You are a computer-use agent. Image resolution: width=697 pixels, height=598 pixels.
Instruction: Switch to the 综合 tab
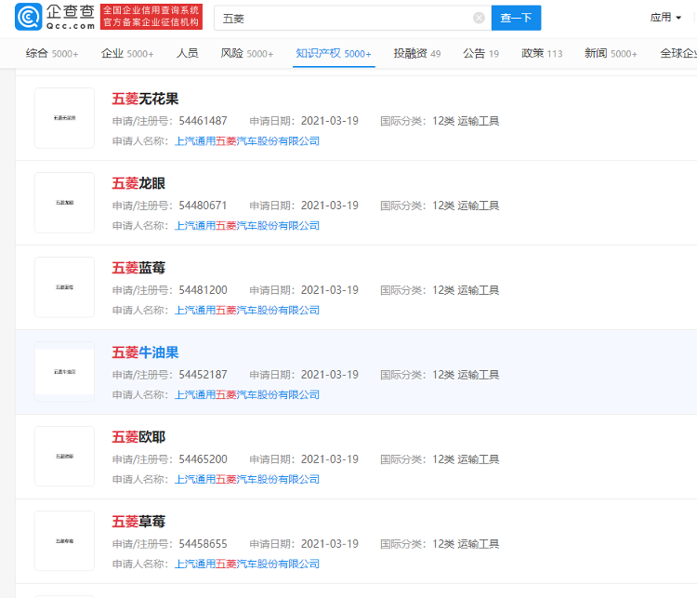tap(52, 53)
